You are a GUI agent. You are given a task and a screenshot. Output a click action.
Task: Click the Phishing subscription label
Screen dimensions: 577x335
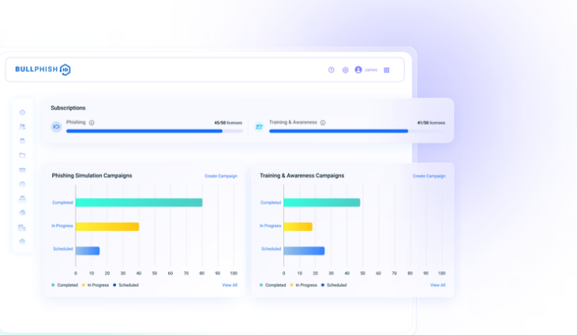coord(76,122)
